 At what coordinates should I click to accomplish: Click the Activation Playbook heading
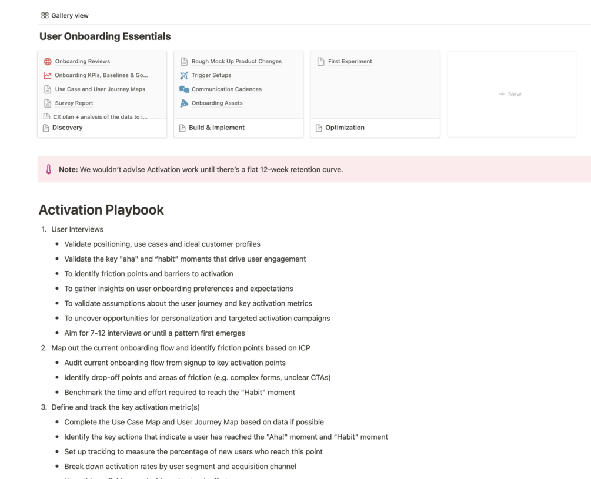[x=101, y=210]
